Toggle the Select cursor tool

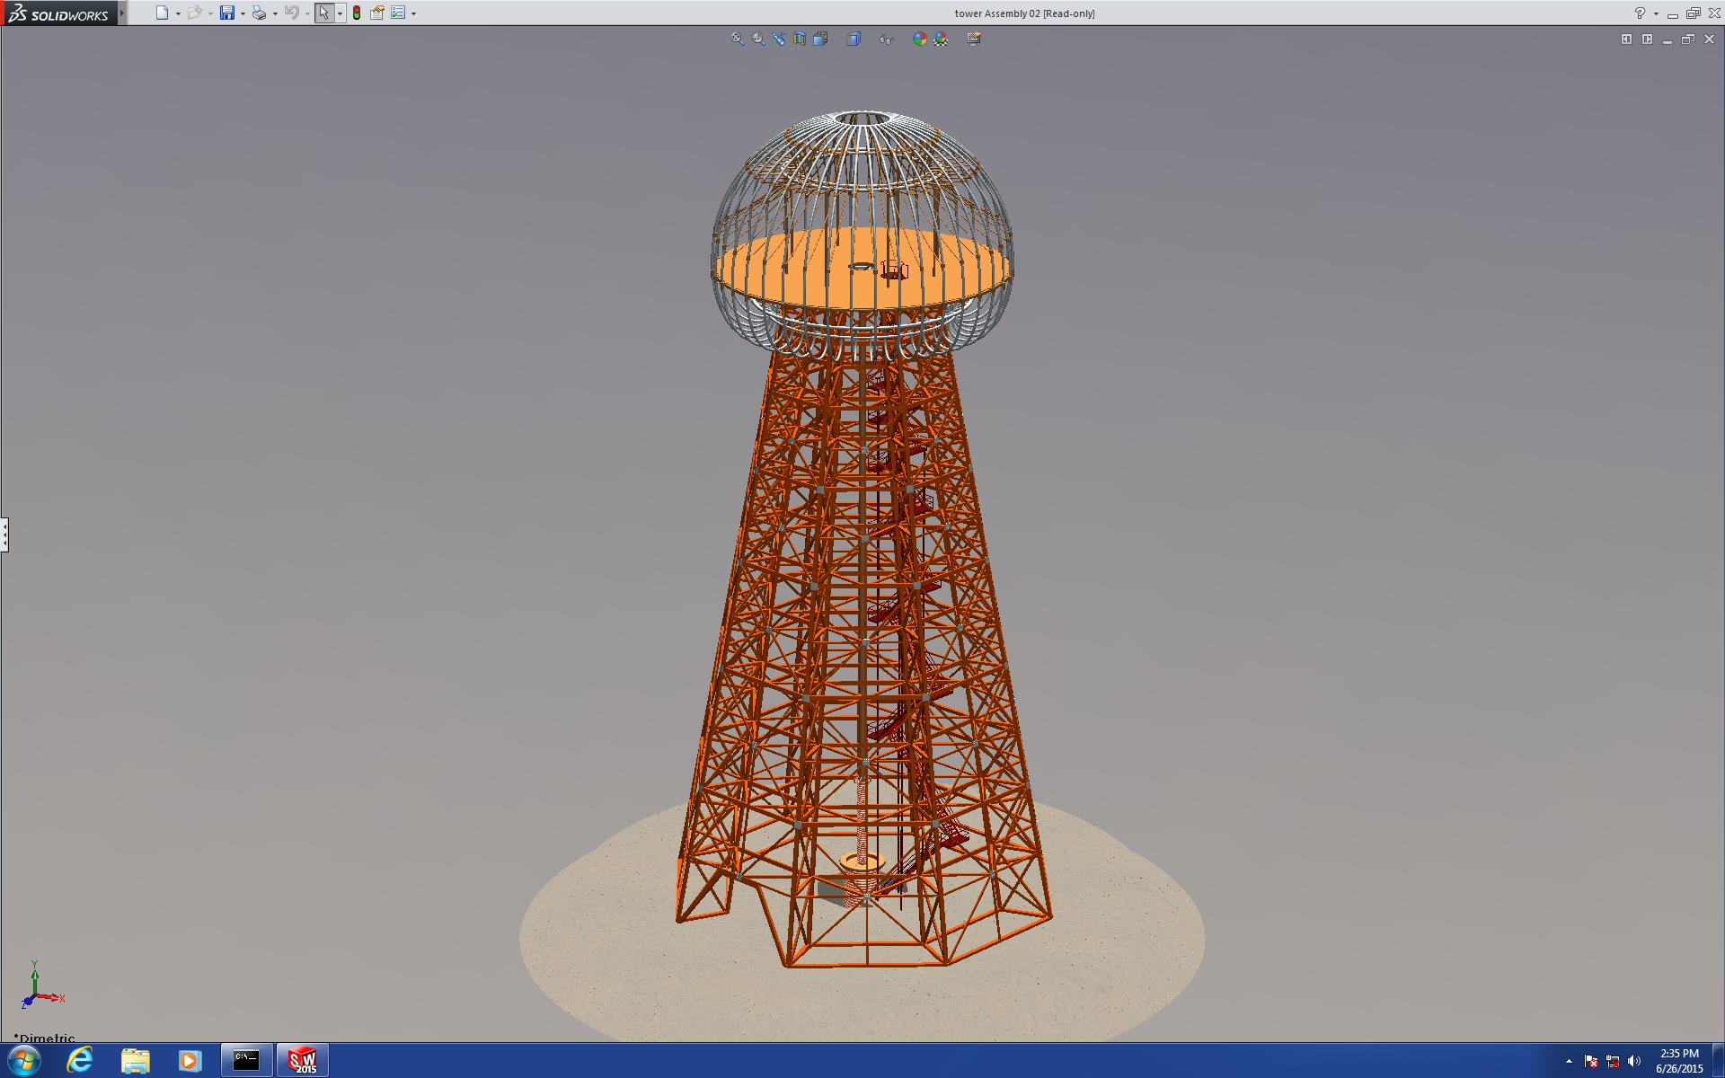(323, 13)
